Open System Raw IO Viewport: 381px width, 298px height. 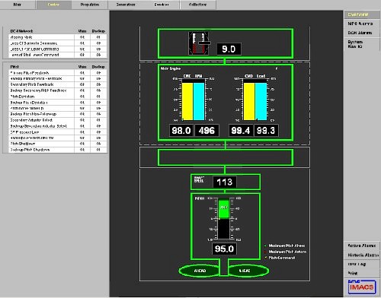coord(355,44)
